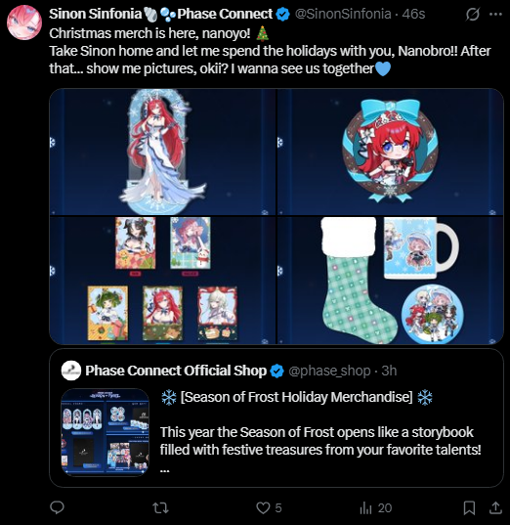Click the reply speech bubble icon
The width and height of the screenshot is (510, 525).
click(57, 507)
